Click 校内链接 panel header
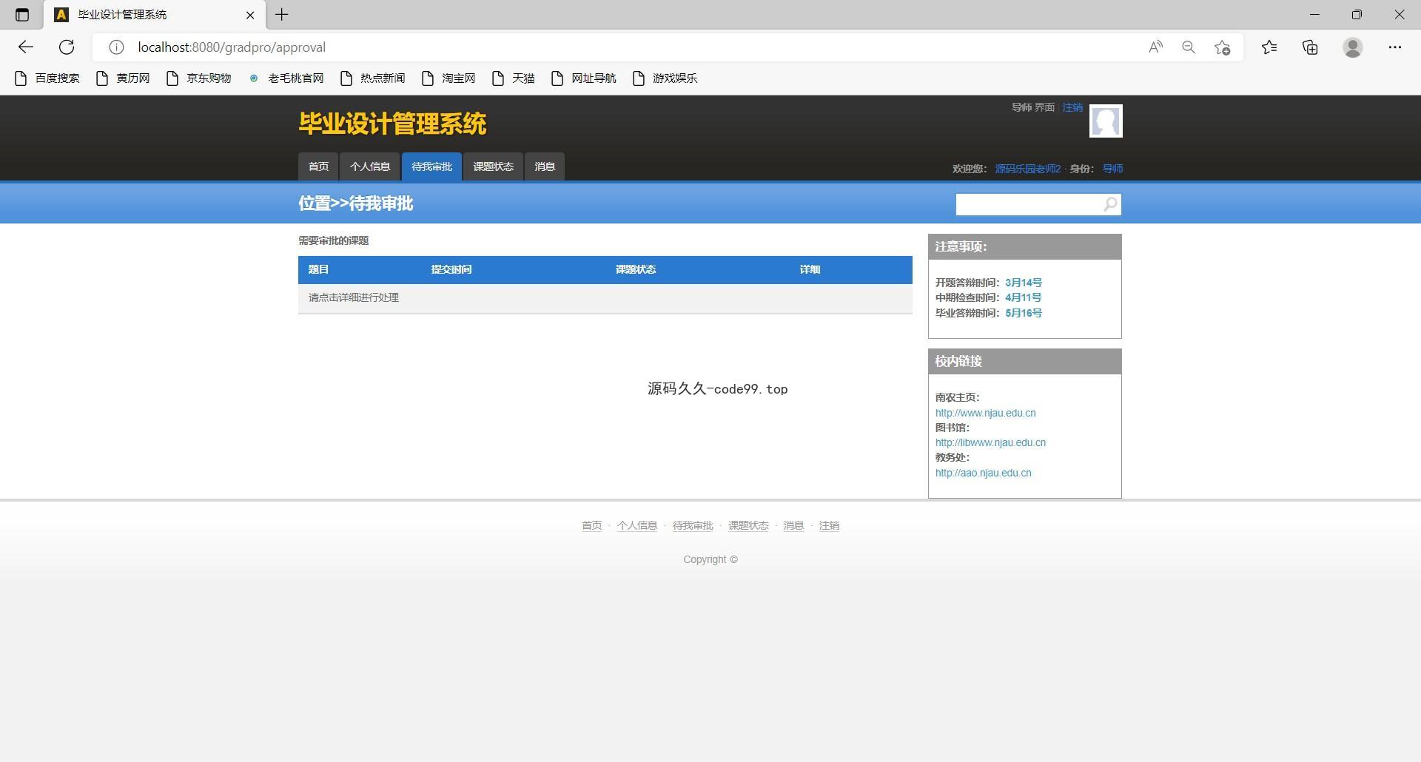 click(1024, 361)
